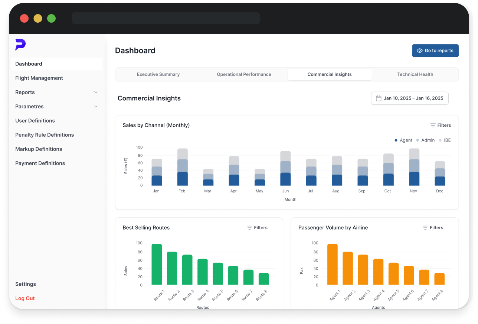Click the calendar icon in date range

click(379, 98)
